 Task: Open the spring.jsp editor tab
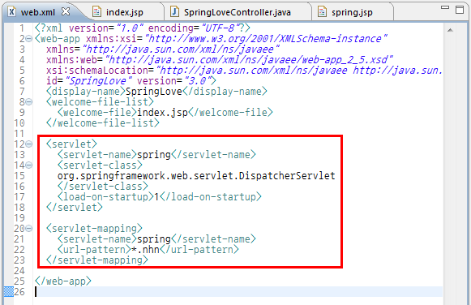[352, 12]
